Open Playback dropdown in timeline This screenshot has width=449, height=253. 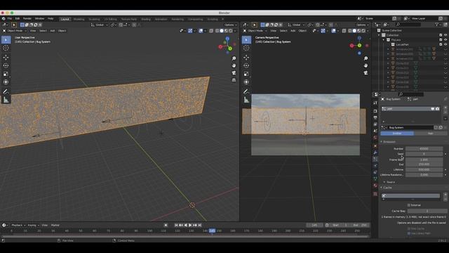pos(18,225)
